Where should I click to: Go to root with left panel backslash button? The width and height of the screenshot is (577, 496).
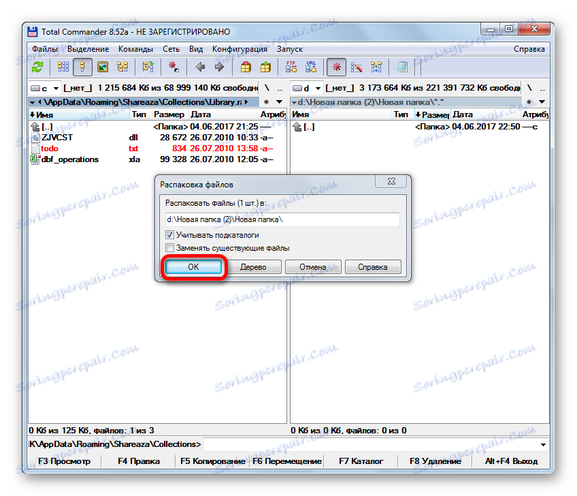267,88
